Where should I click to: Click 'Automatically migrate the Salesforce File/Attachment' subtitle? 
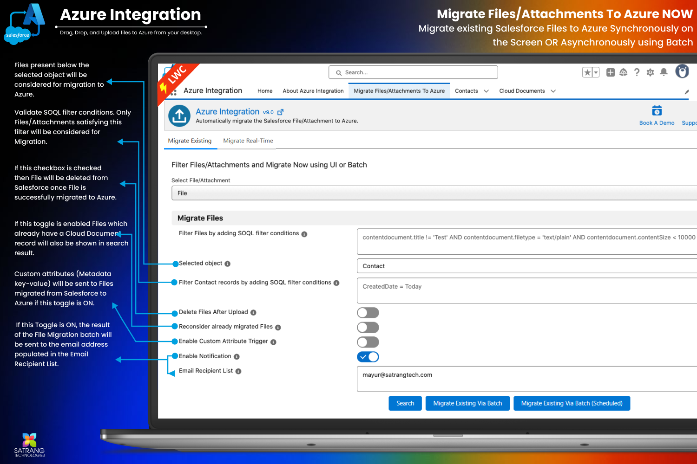pos(277,121)
